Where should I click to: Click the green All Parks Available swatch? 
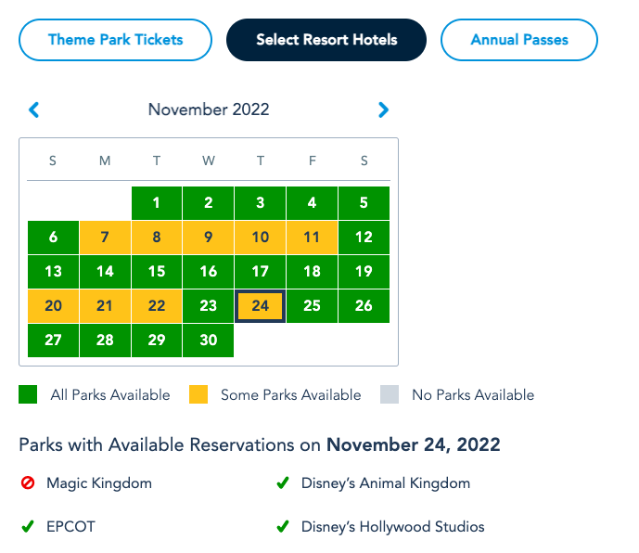click(29, 395)
